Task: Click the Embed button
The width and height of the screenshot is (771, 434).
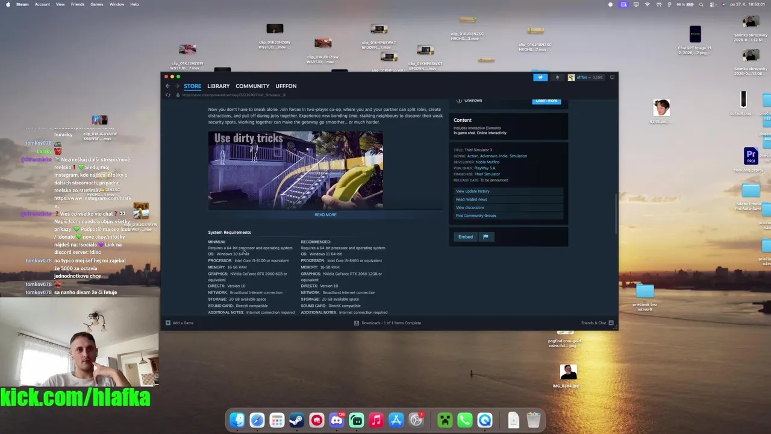Action: (x=466, y=237)
